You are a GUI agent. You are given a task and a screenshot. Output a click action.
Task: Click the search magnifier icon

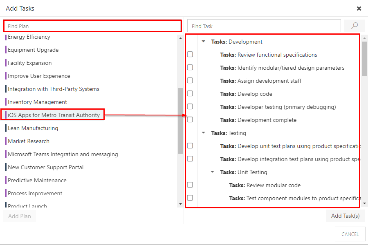click(x=354, y=25)
